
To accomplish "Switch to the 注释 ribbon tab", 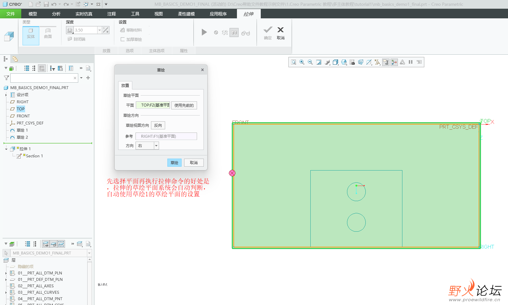I will [x=112, y=14].
